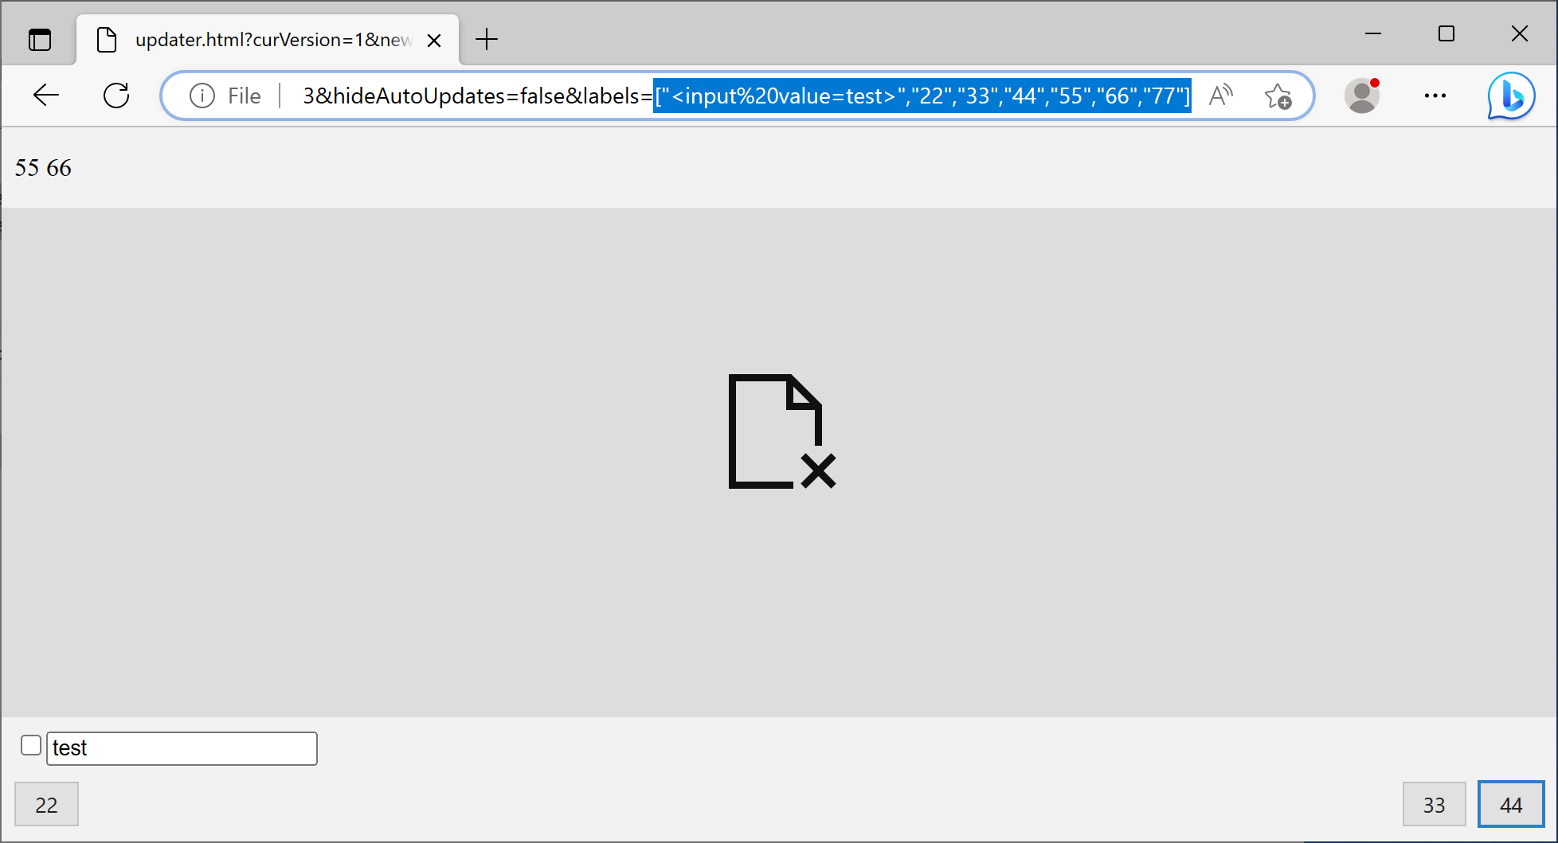This screenshot has height=843, width=1558.
Task: Open Read aloud from address bar
Action: [x=1220, y=96]
